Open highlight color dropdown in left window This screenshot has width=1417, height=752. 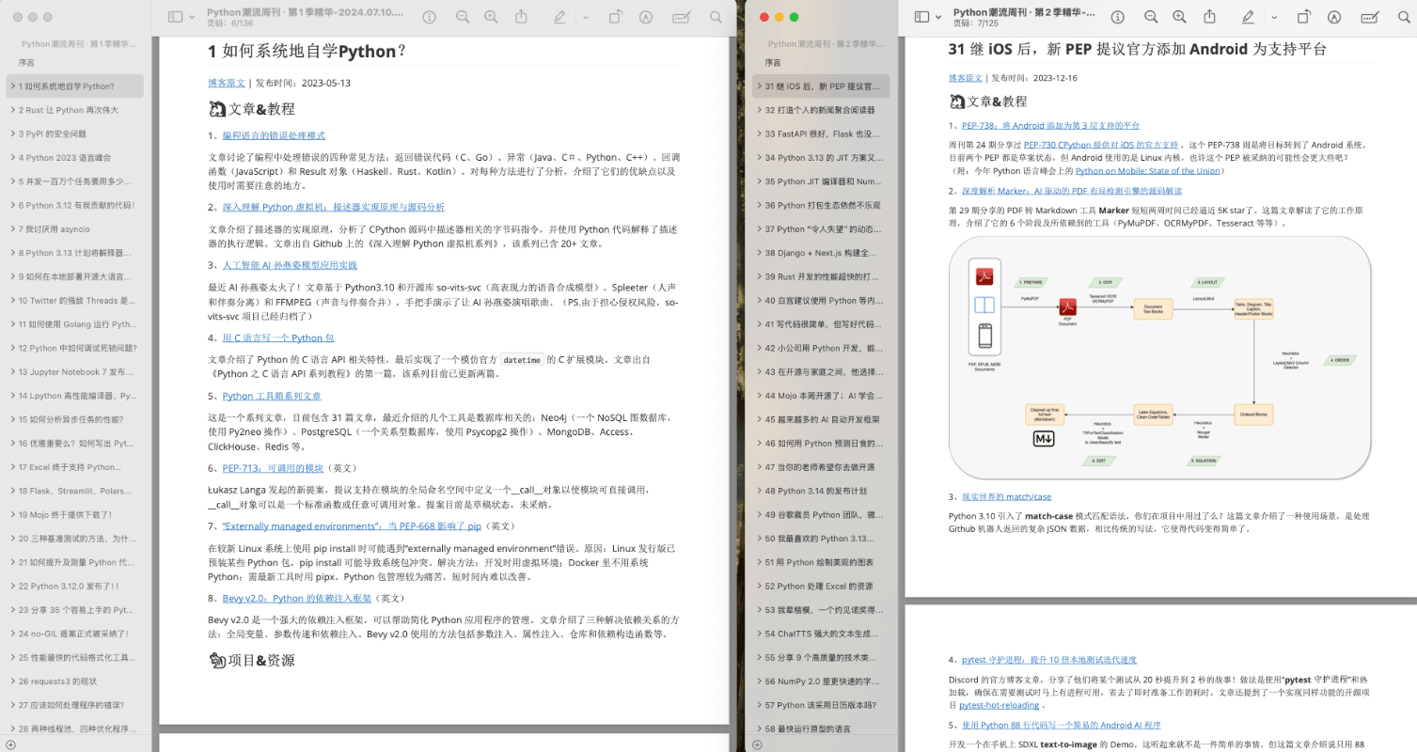pyautogui.click(x=586, y=17)
